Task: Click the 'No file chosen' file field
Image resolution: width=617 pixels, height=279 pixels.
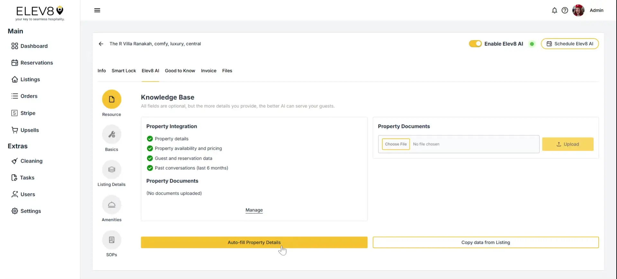Action: pos(459,144)
